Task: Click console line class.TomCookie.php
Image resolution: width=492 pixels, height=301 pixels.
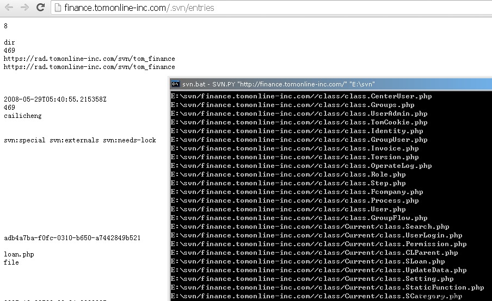Action: [299, 122]
